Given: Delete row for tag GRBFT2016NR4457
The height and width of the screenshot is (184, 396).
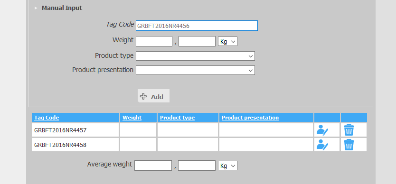Looking at the screenshot, I should click(x=349, y=130).
